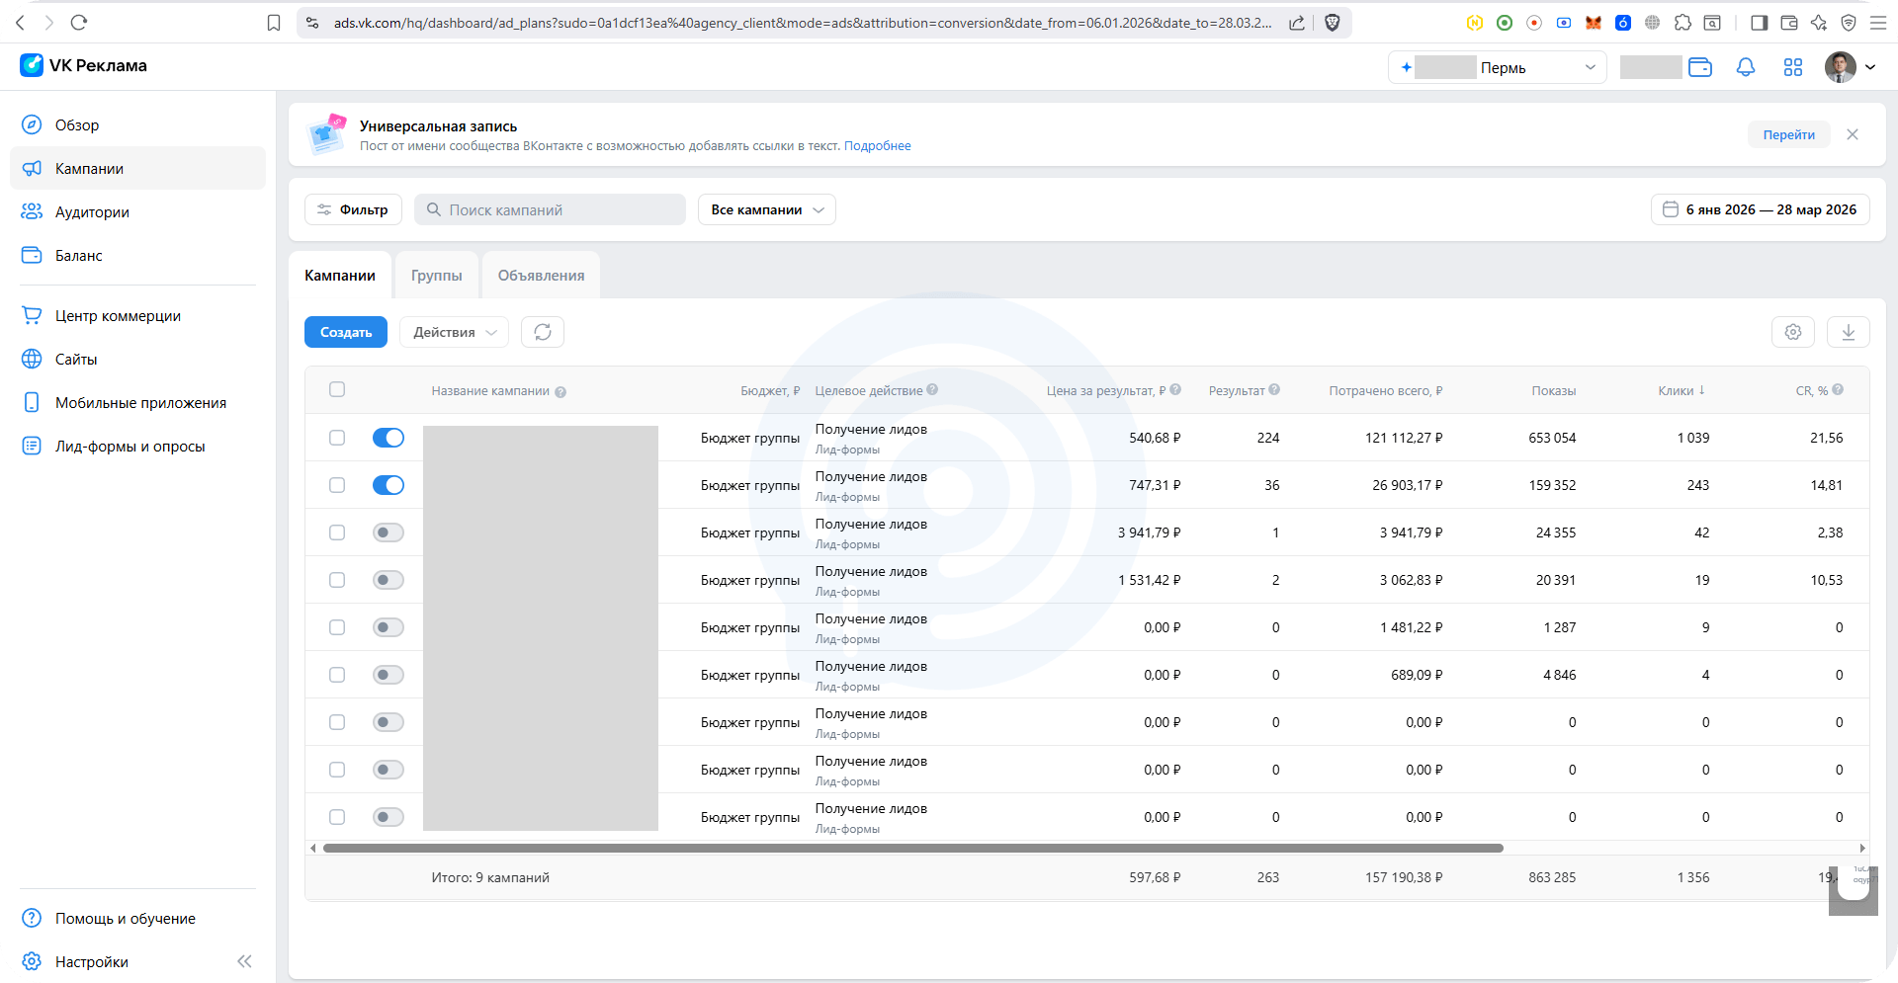Open the apps grid icon in header

[x=1793, y=67]
